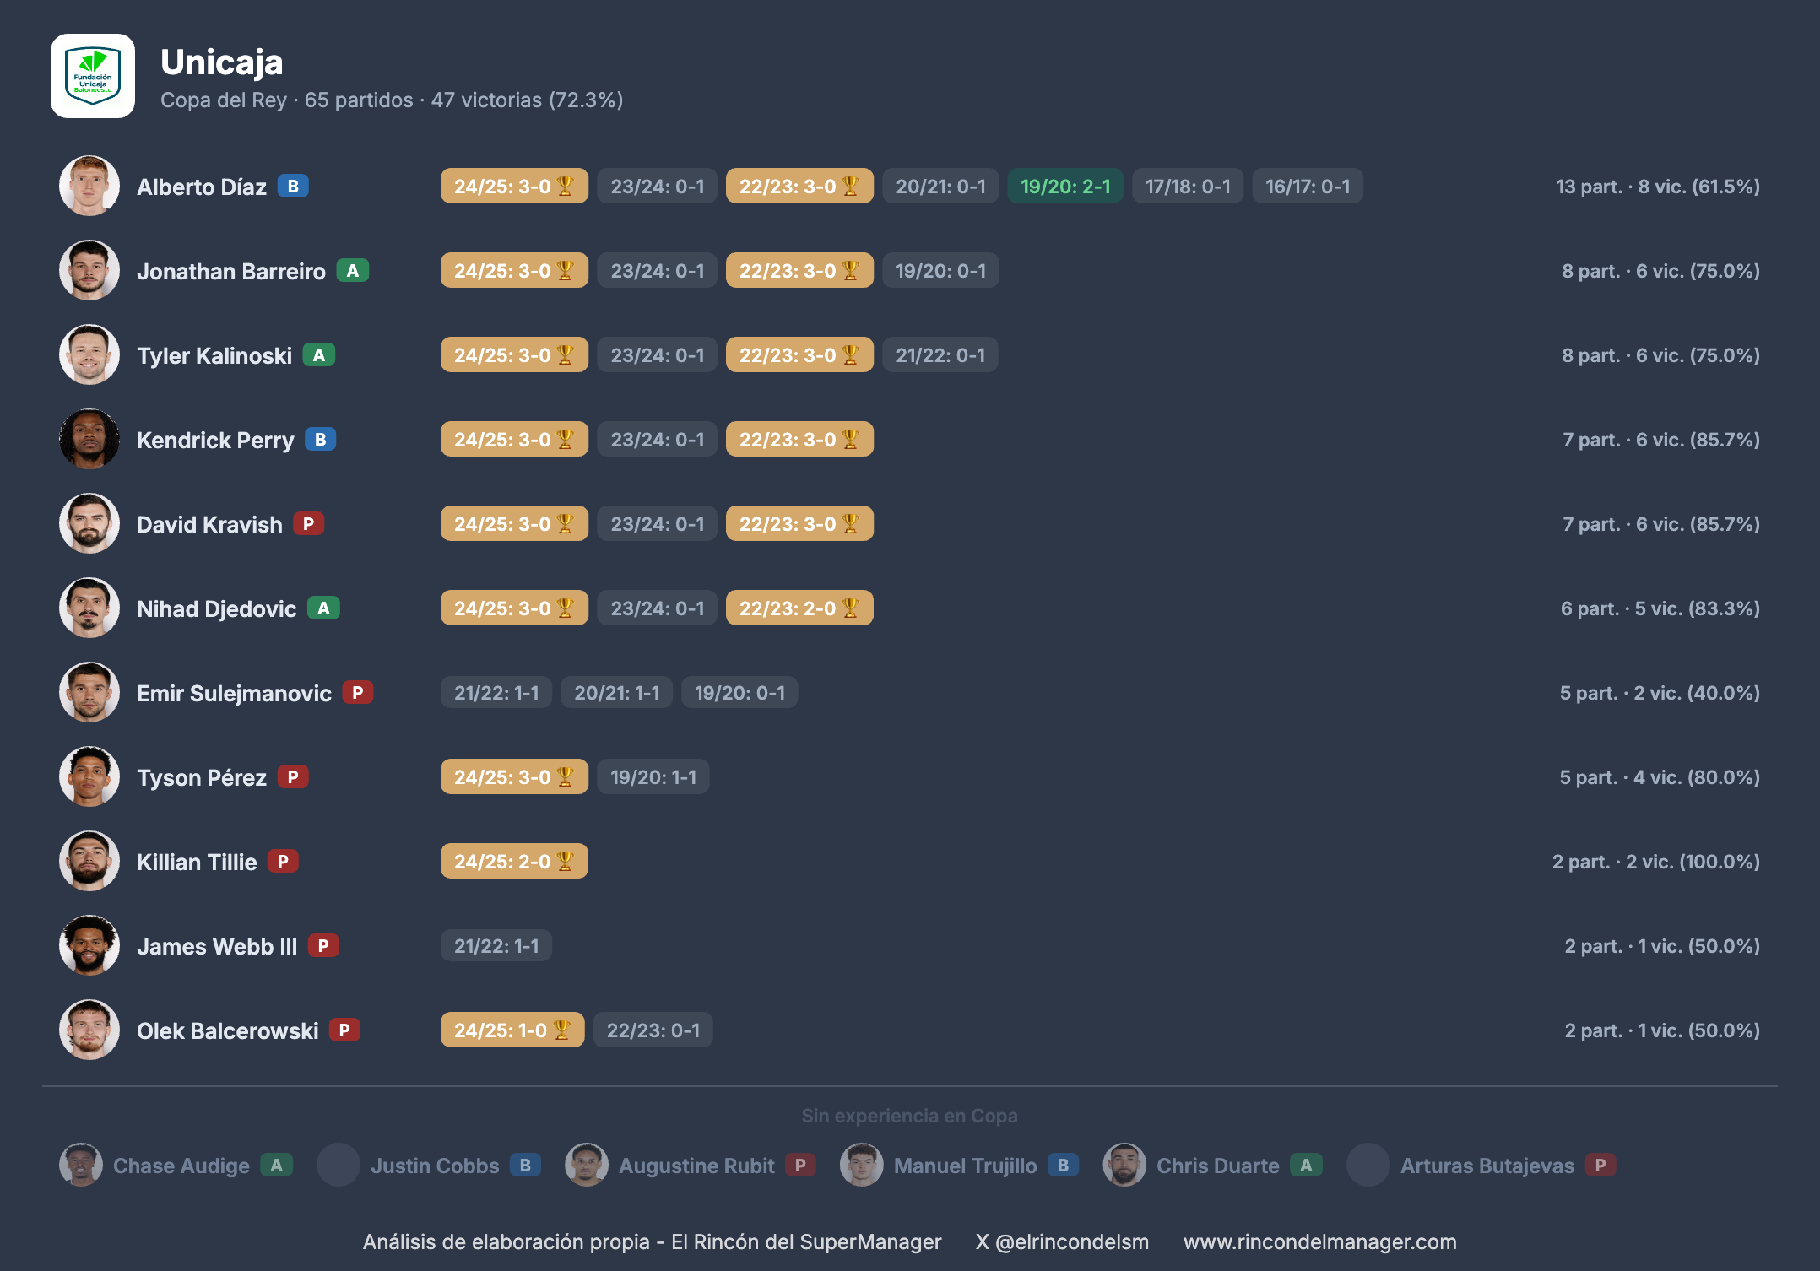The image size is (1820, 1271).
Task: Click the P position badge beside David Kravish
Action: point(308,523)
